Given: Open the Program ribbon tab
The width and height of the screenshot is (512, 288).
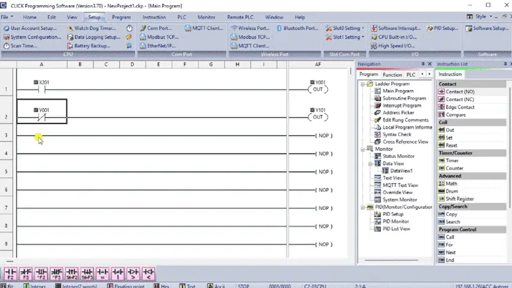Looking at the screenshot, I should [x=121, y=17].
